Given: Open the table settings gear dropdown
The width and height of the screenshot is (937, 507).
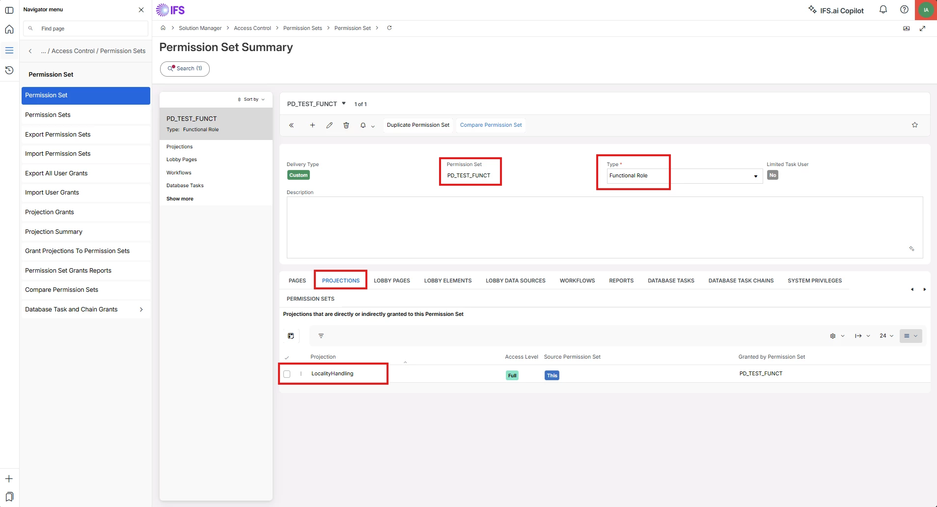Looking at the screenshot, I should point(837,336).
